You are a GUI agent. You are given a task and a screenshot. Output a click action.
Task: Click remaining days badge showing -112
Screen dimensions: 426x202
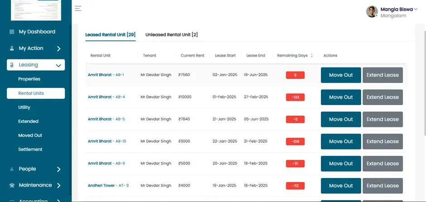(295, 186)
